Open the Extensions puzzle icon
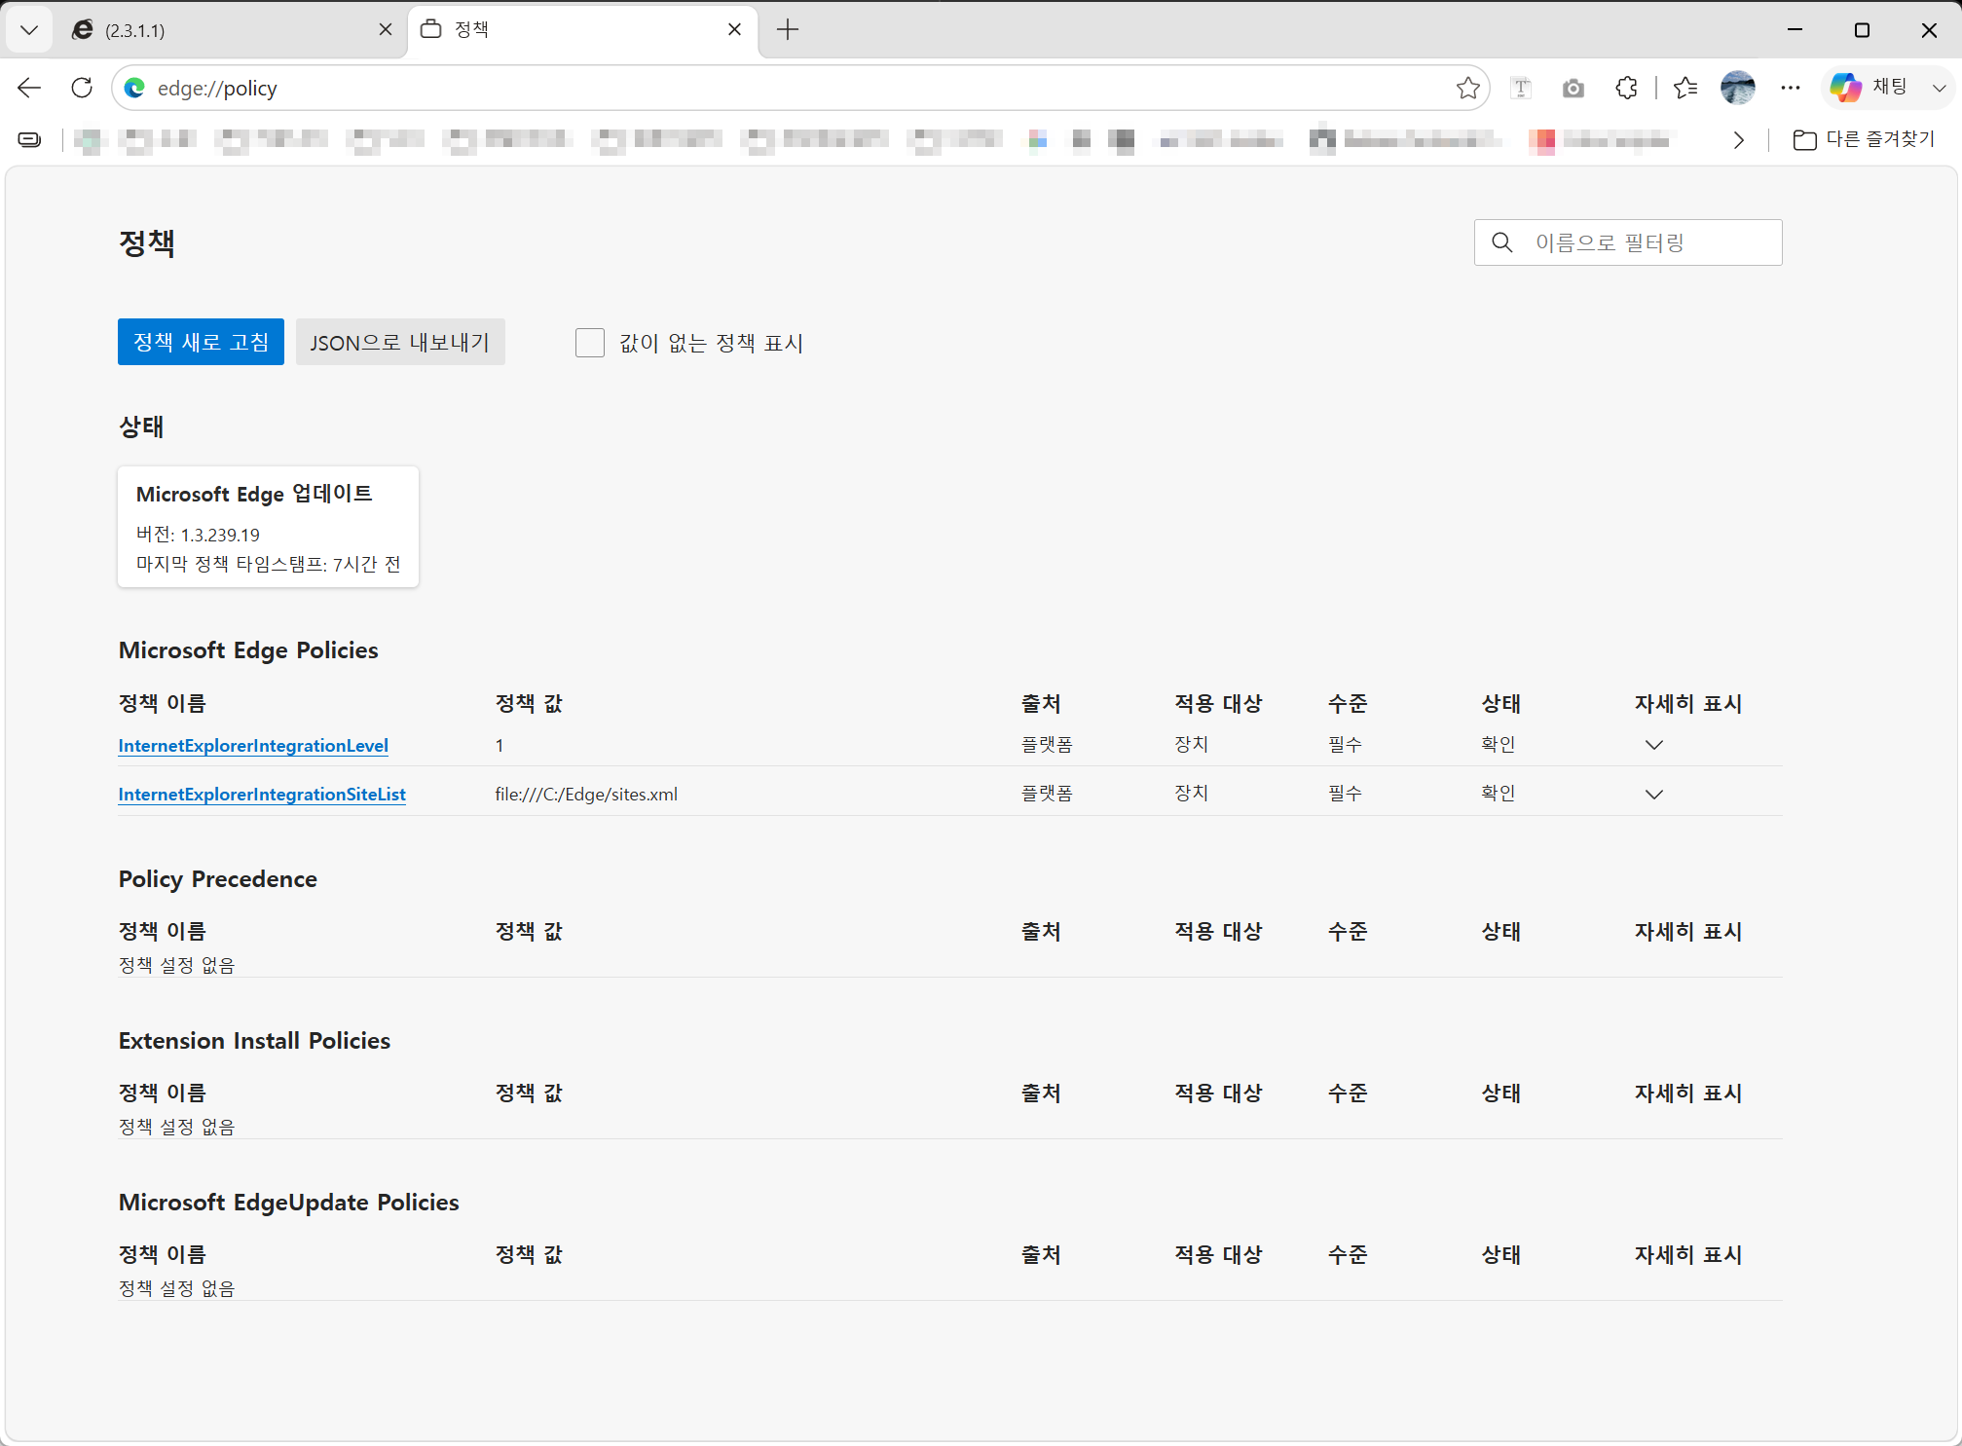The height and width of the screenshot is (1446, 1962). [1626, 89]
